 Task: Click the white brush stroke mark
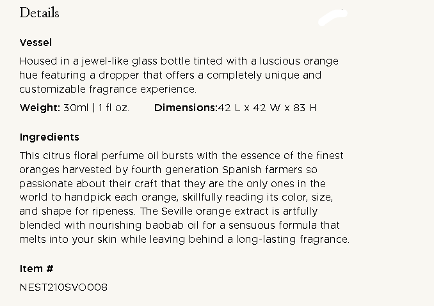pyautogui.click(x=332, y=17)
